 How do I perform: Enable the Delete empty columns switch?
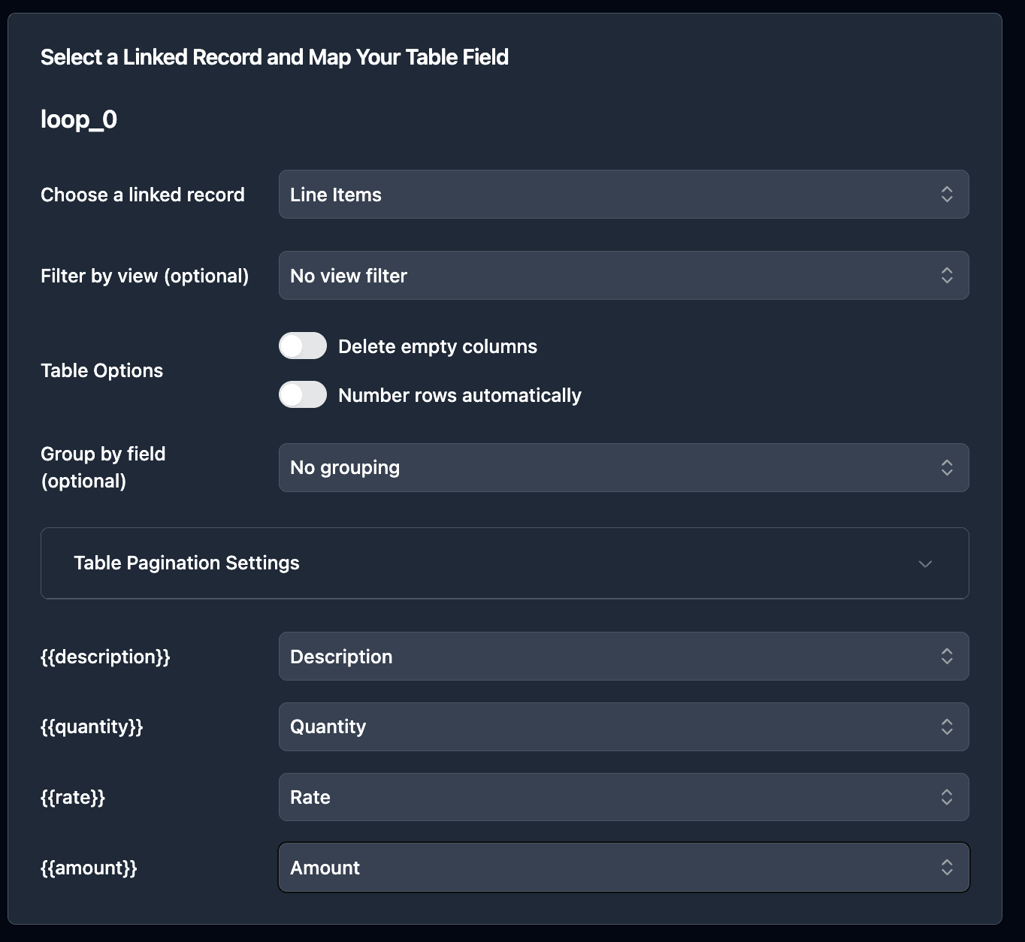click(x=303, y=346)
